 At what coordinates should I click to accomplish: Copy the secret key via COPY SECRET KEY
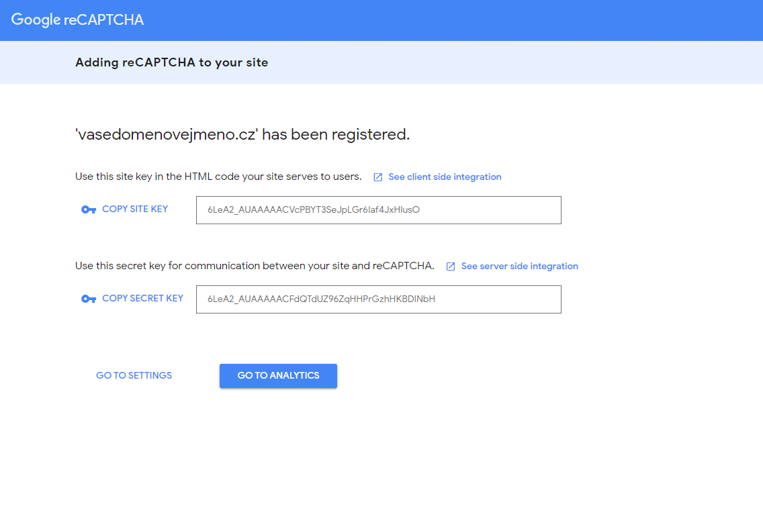click(x=142, y=299)
